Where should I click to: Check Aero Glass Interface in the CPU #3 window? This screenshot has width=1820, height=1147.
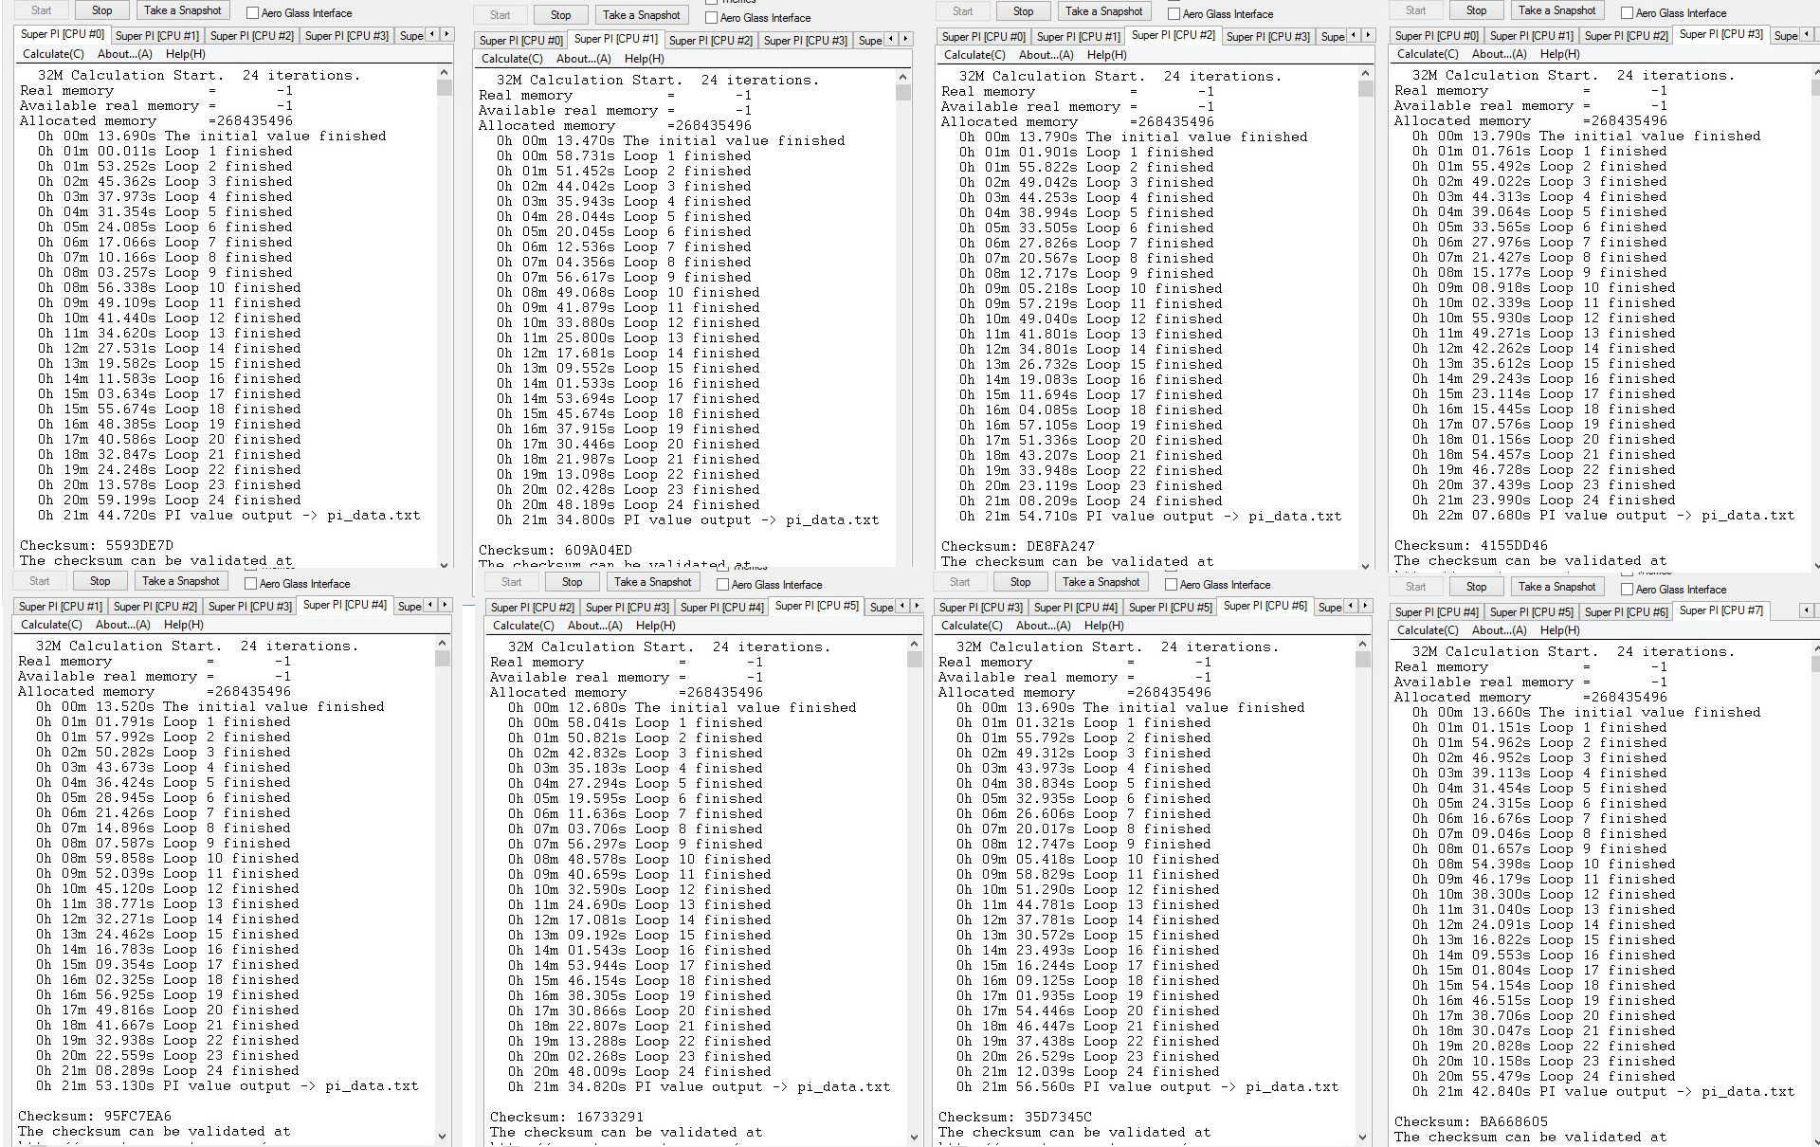point(1627,13)
